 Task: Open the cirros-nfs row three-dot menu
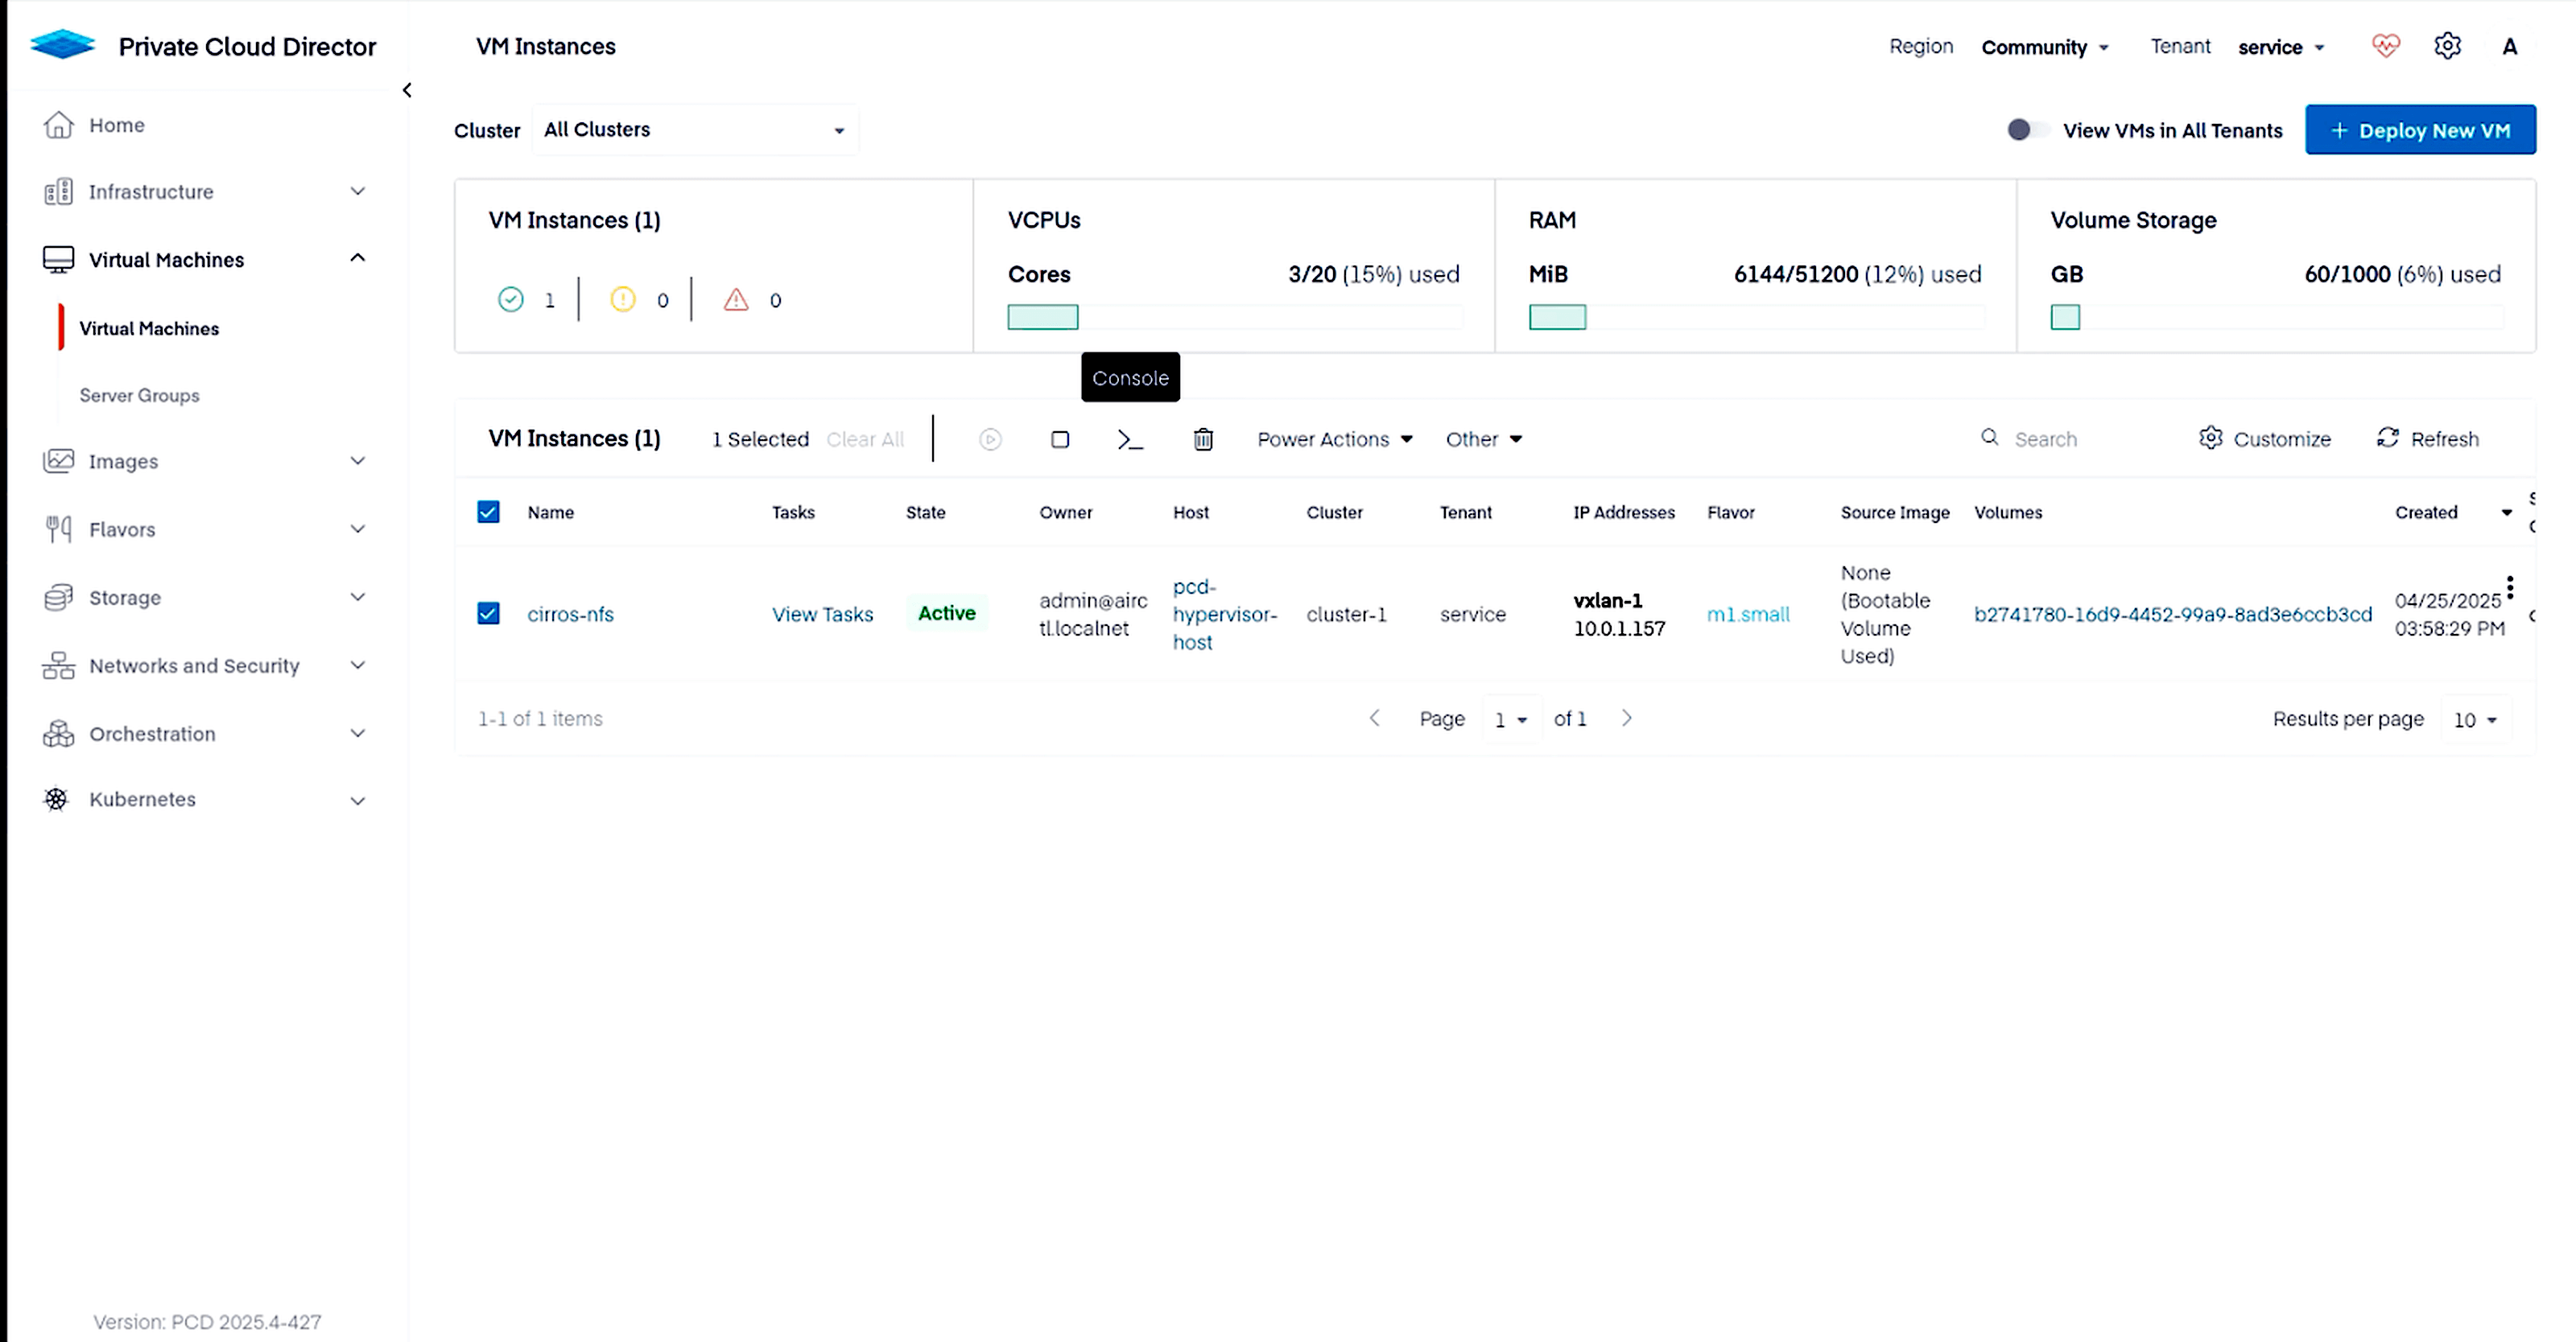2509,587
